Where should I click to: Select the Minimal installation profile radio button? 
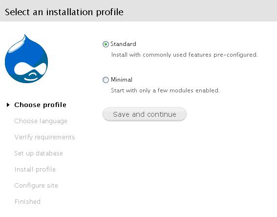(106, 80)
